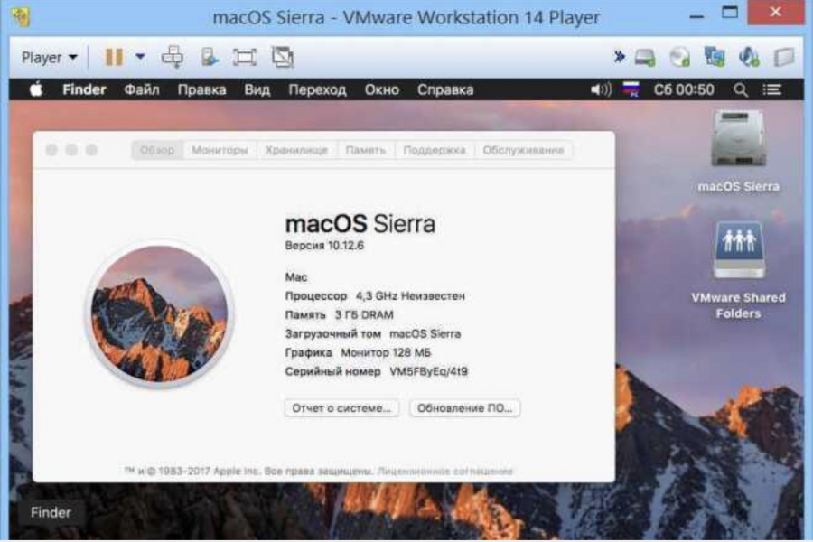Click the volume icon in menu bar
The height and width of the screenshot is (542, 813).
[x=601, y=89]
